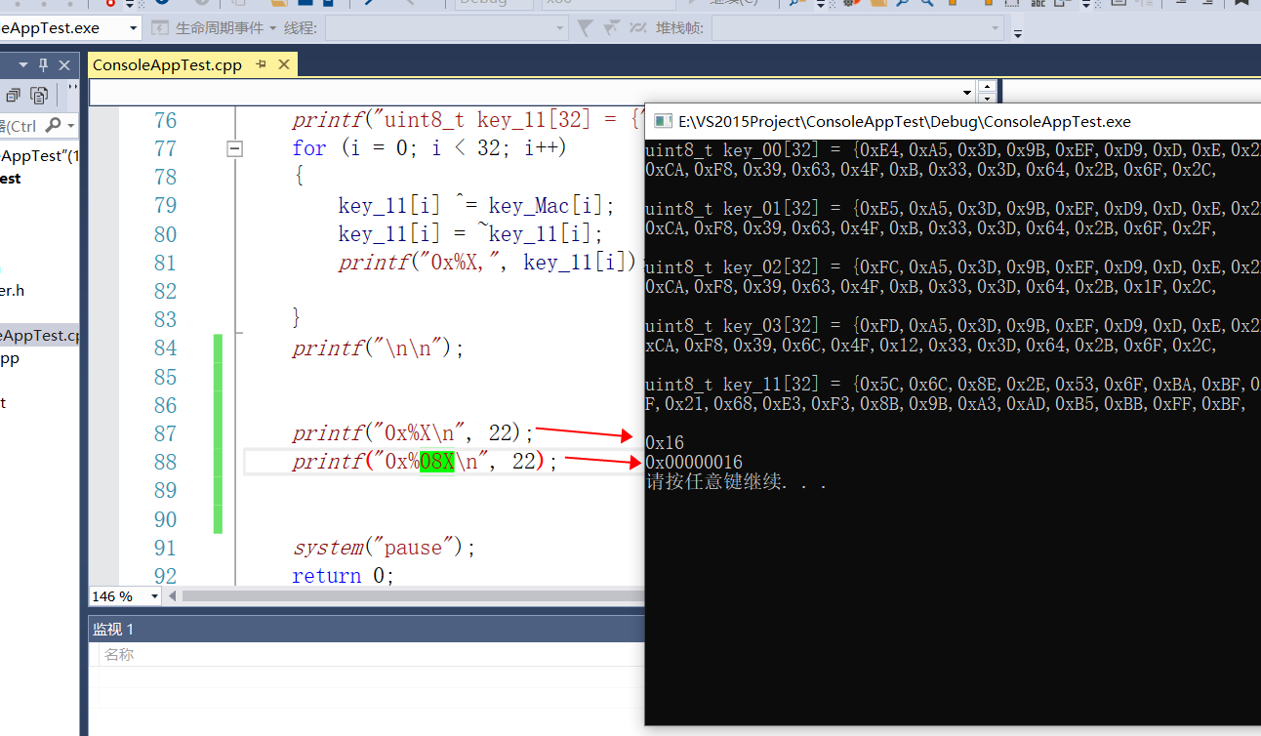
Task: Click the console line starting 'uint8_t key_00[32]'
Action: pos(953,150)
